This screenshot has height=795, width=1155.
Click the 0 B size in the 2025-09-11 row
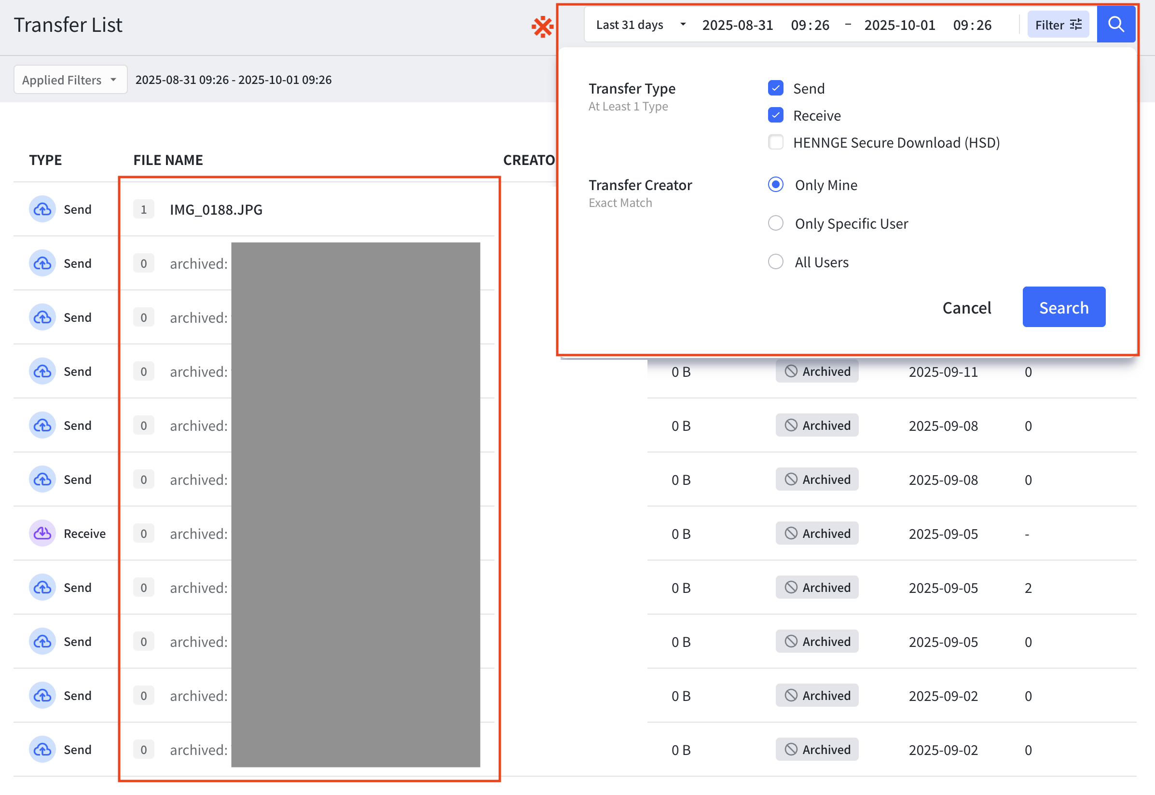(x=681, y=371)
